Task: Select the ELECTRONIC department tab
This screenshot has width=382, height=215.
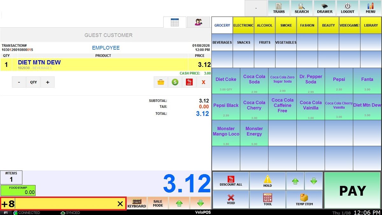Action: point(243,25)
